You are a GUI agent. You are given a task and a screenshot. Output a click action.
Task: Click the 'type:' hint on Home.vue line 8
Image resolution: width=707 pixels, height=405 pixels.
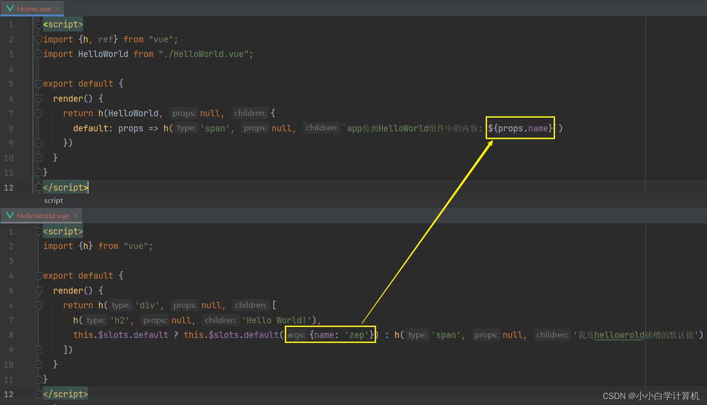click(187, 128)
